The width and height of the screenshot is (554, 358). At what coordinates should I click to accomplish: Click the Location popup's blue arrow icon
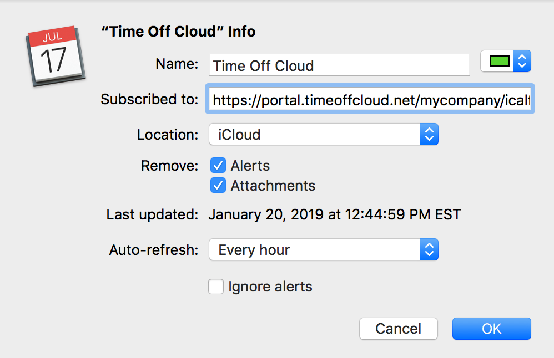coord(429,134)
